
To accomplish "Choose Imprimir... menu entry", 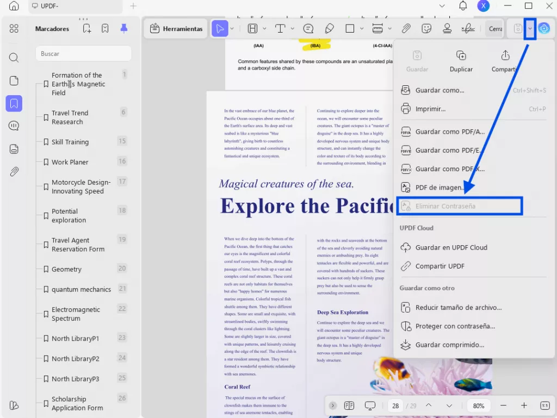I will [x=474, y=109].
